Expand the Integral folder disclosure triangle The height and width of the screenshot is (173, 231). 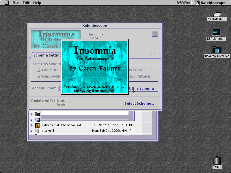click(31, 131)
